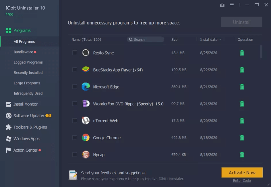Check the box next to BlueStacks App Player

[x=75, y=70]
